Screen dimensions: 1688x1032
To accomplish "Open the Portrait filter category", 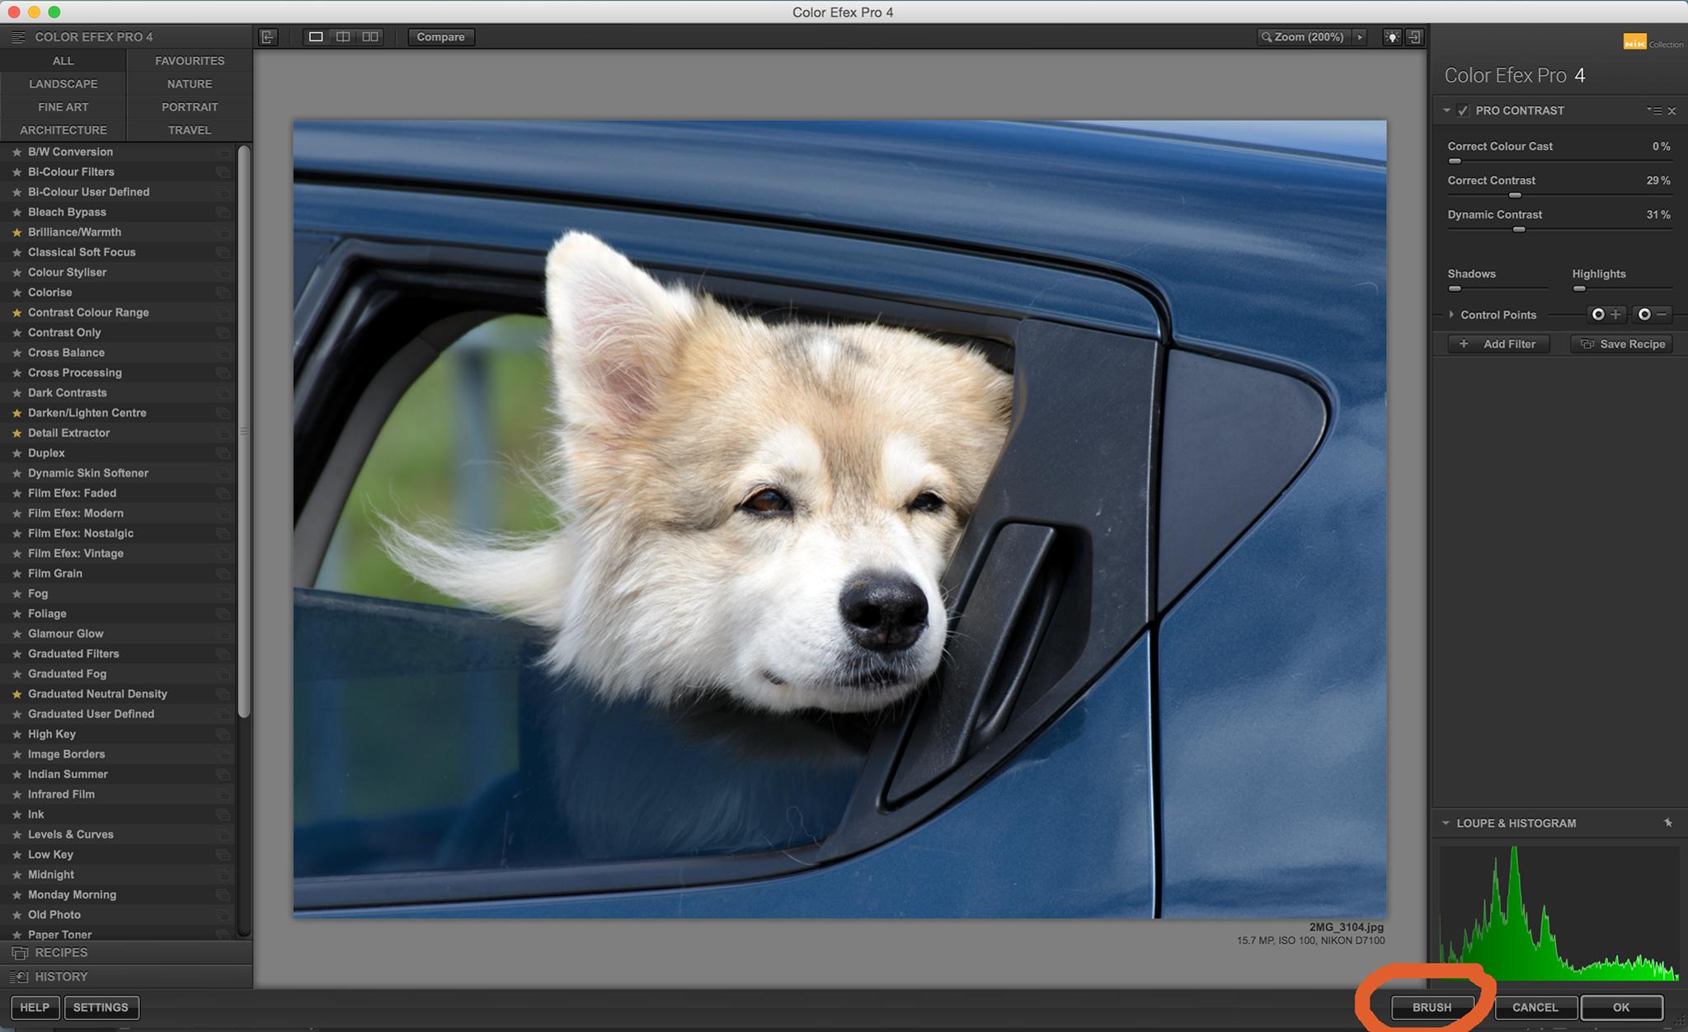I will (190, 107).
